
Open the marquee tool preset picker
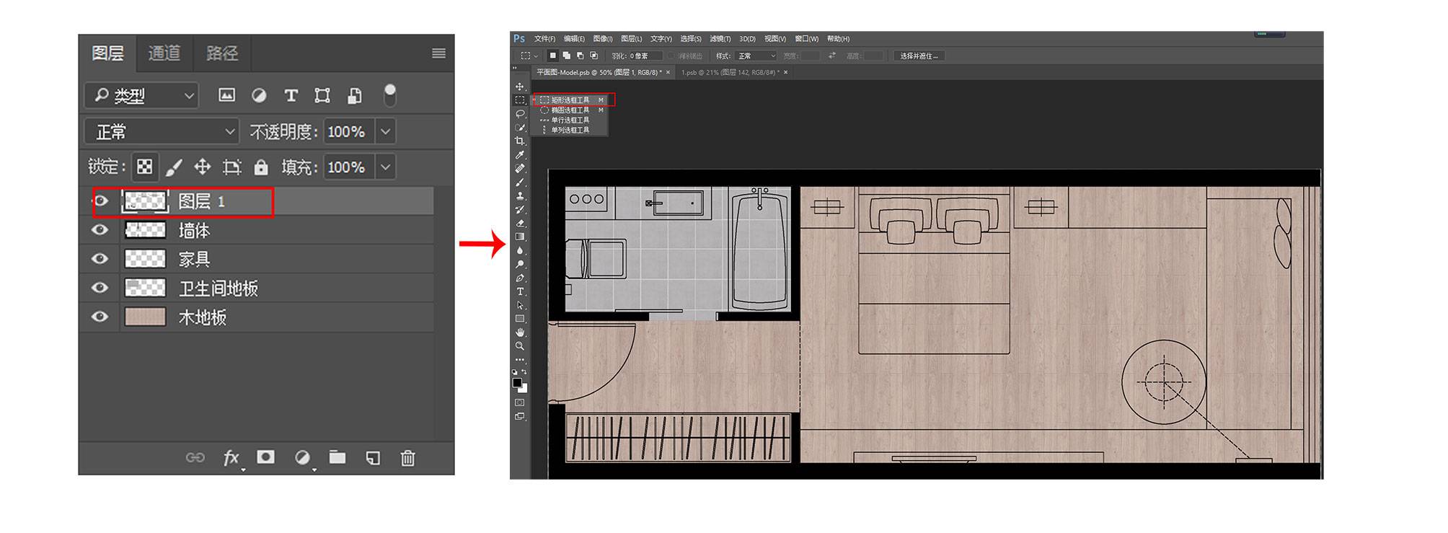pyautogui.click(x=529, y=56)
